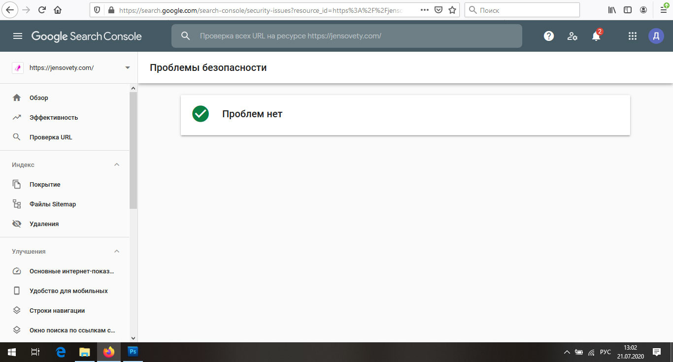The image size is (673, 362).
Task: Click the home icon next to Обзор
Action: [17, 98]
